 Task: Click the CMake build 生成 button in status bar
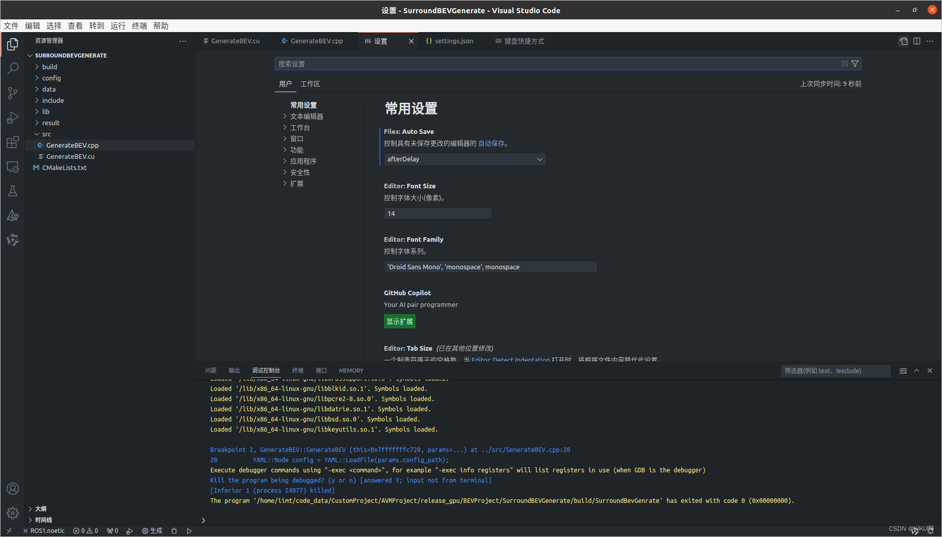tap(152, 530)
